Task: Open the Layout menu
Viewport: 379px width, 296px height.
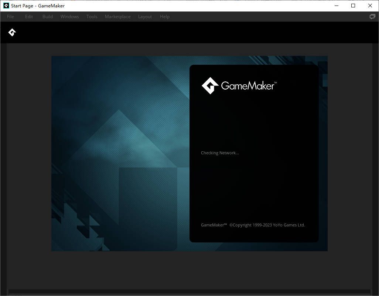Action: (145, 17)
